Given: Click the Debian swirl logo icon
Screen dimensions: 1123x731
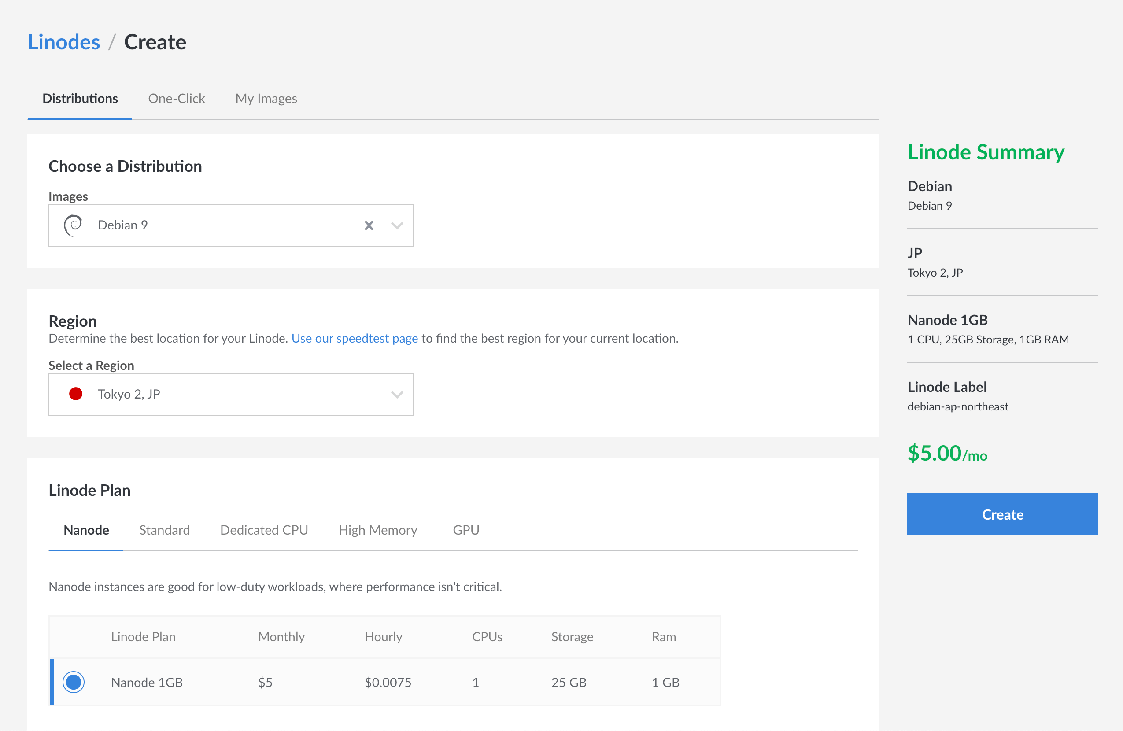Looking at the screenshot, I should 73,225.
